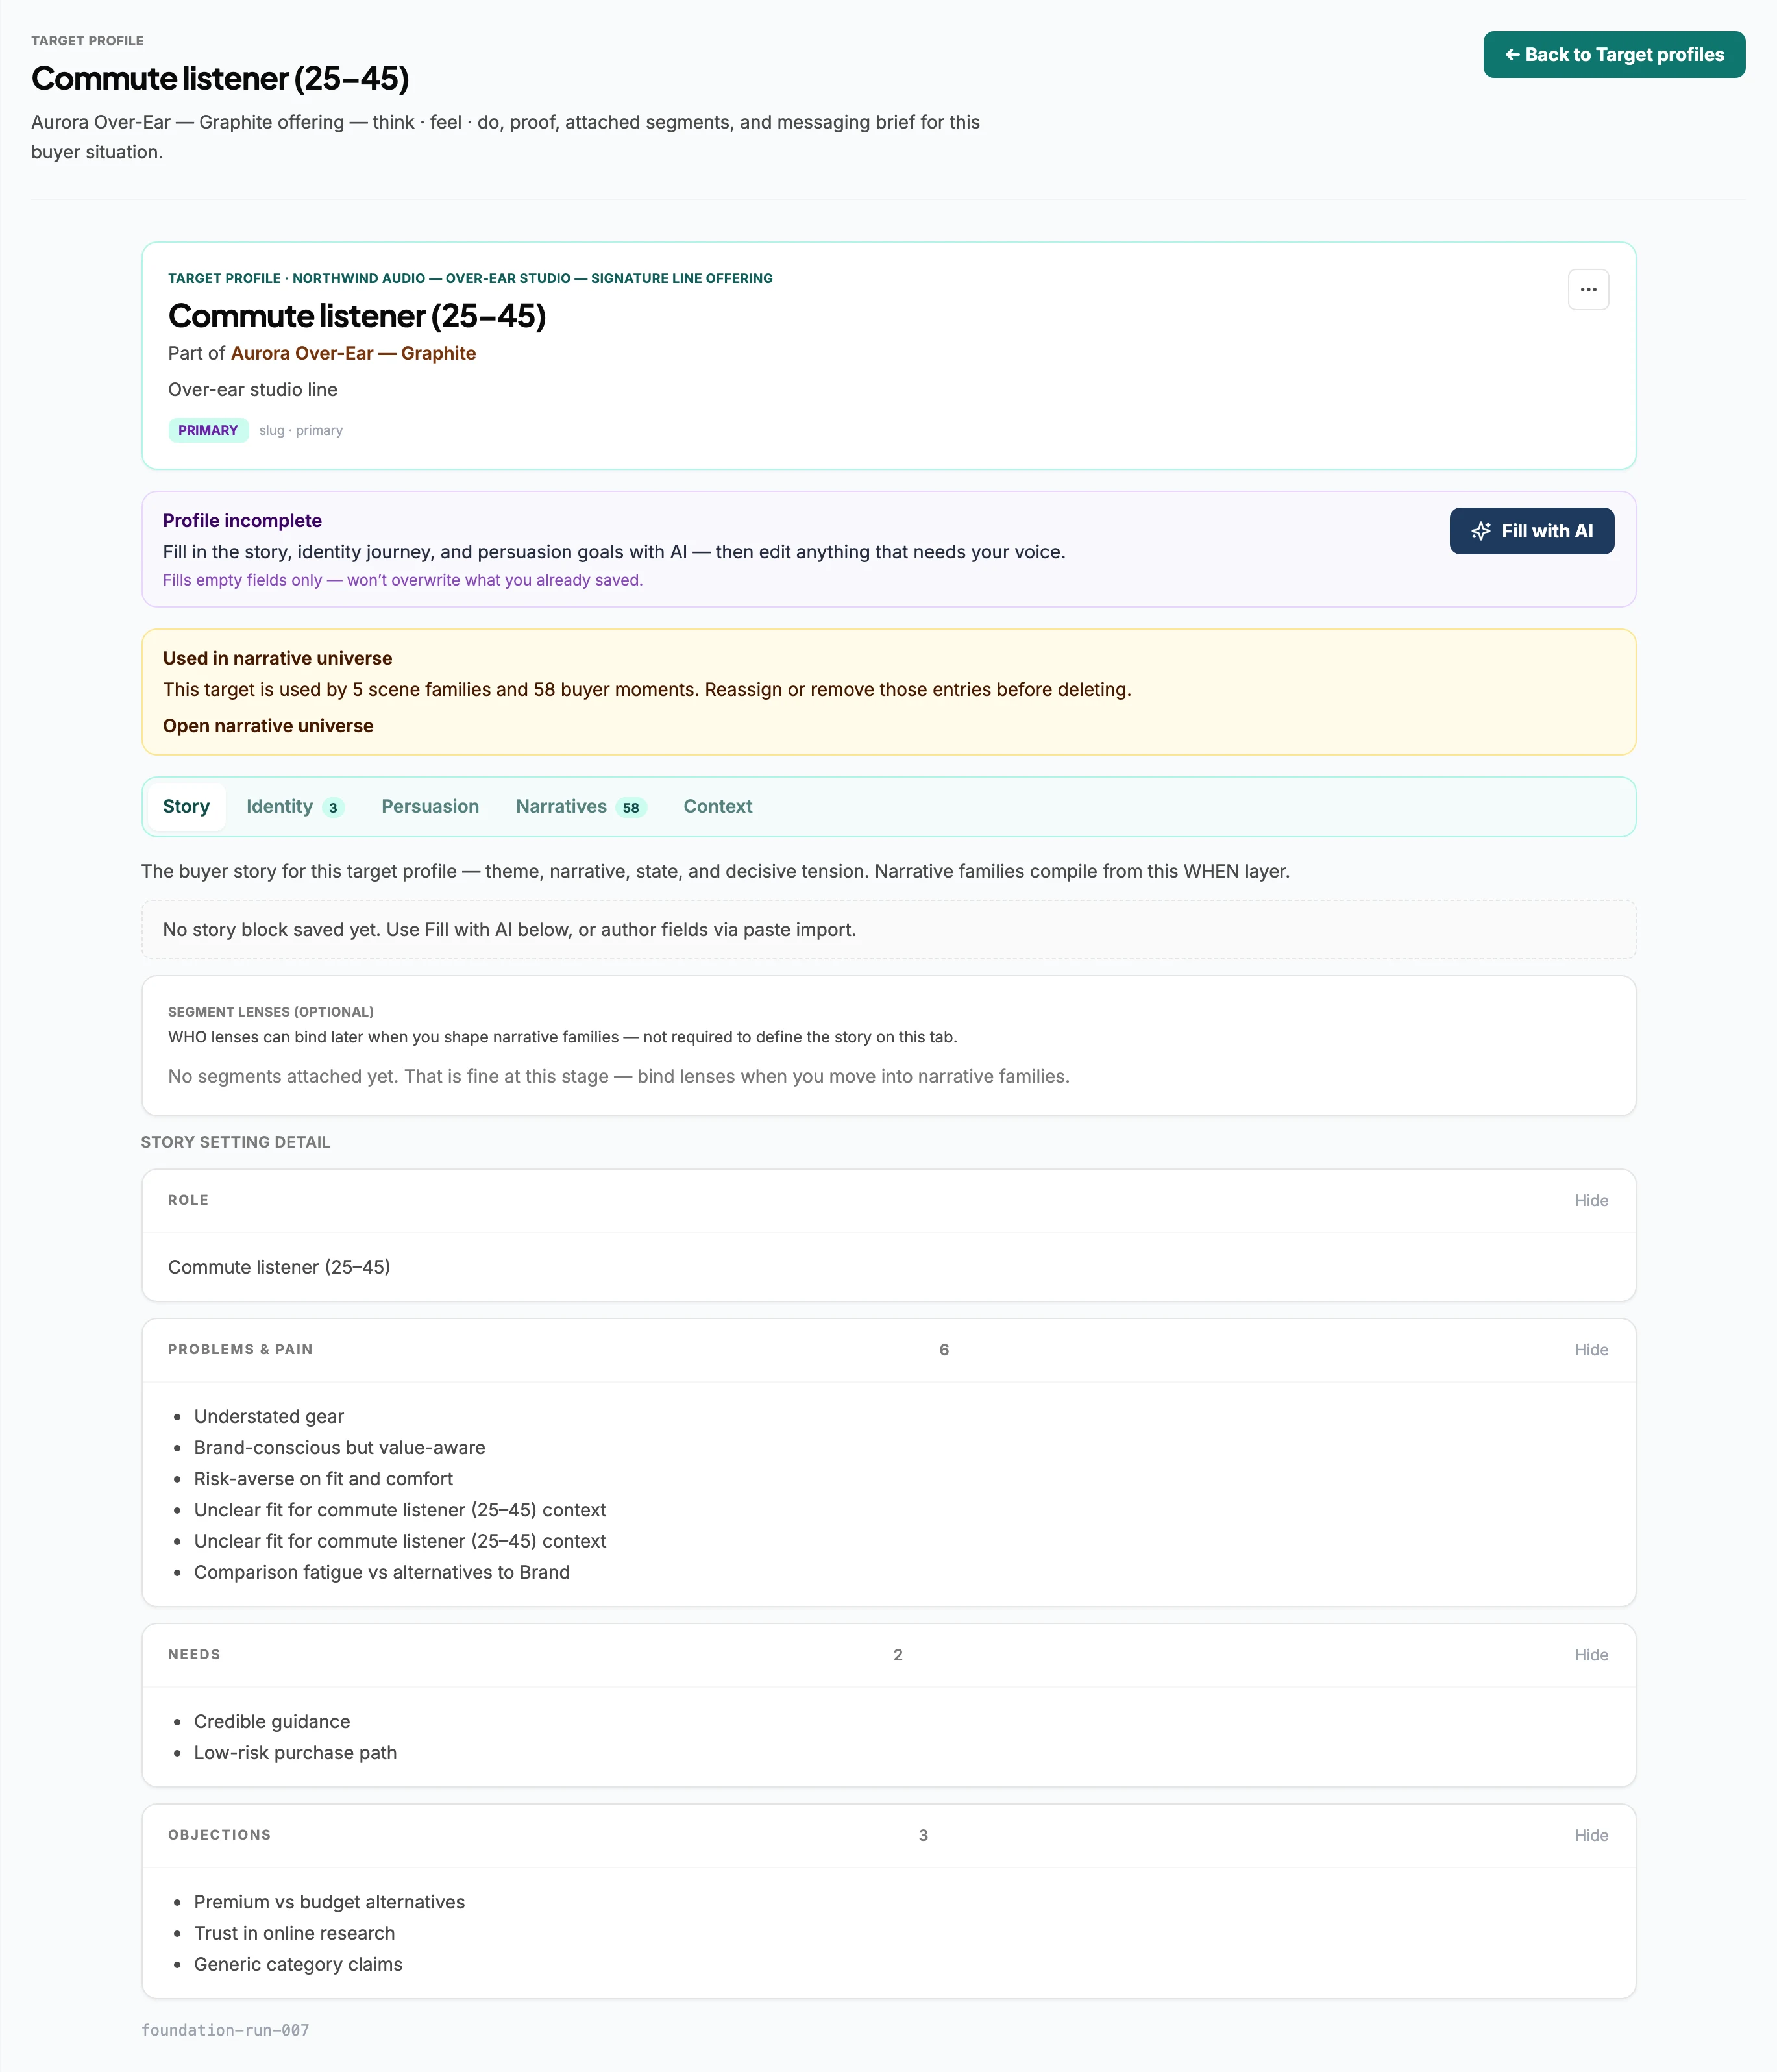Click the 'slug · primary' text
This screenshot has width=1777, height=2072.
[x=301, y=430]
